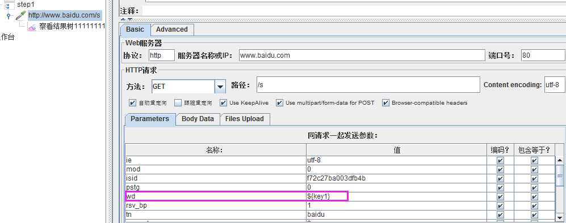Image resolution: width=566 pixels, height=223 pixels.
Task: Click the Content encoding field utf-8
Action: [555, 85]
